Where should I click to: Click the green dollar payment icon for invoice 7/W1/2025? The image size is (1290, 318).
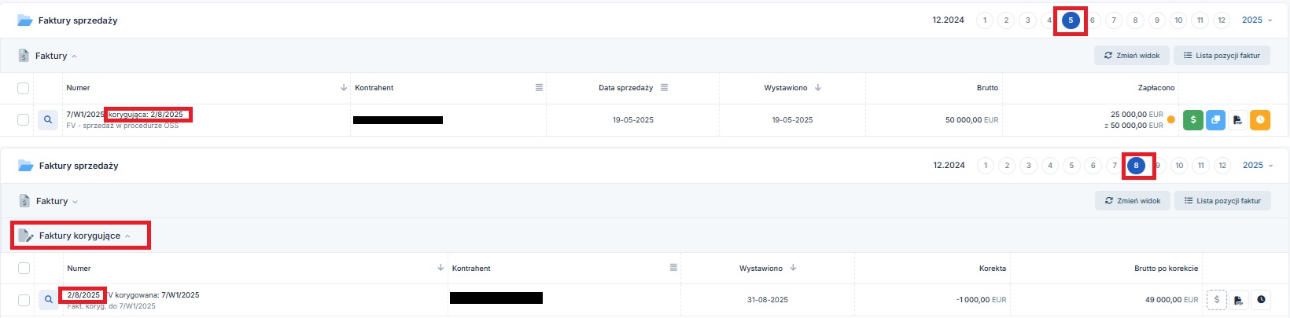tap(1193, 120)
